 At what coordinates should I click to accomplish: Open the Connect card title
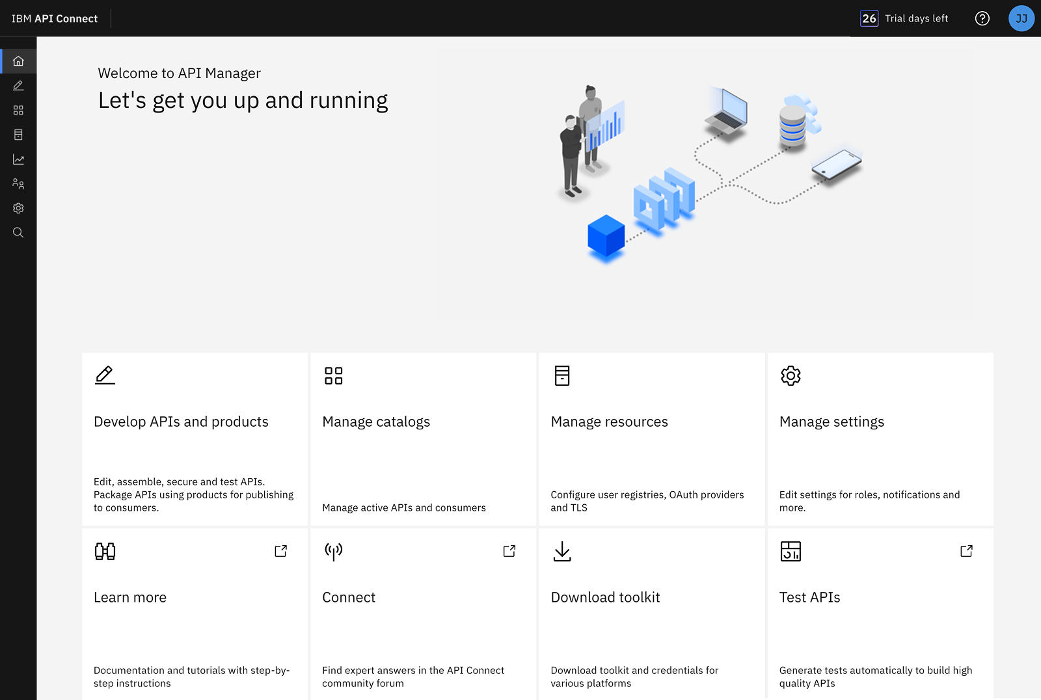[x=349, y=597]
